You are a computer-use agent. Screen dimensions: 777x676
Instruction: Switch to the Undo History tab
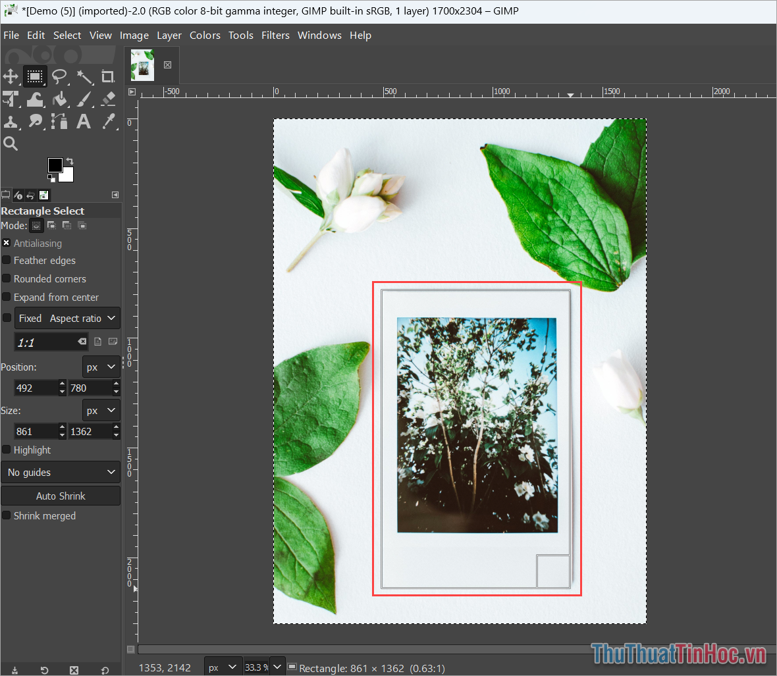click(x=31, y=195)
